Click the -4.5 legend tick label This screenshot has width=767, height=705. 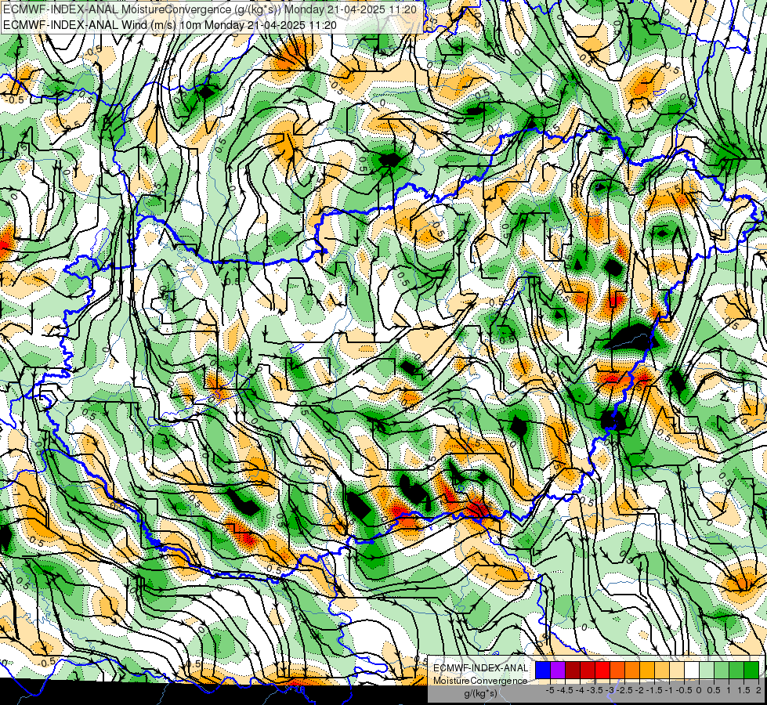565,690
